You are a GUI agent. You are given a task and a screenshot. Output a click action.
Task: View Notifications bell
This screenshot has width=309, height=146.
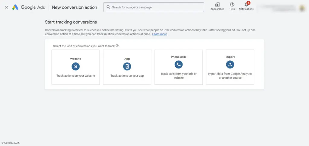[246, 6]
